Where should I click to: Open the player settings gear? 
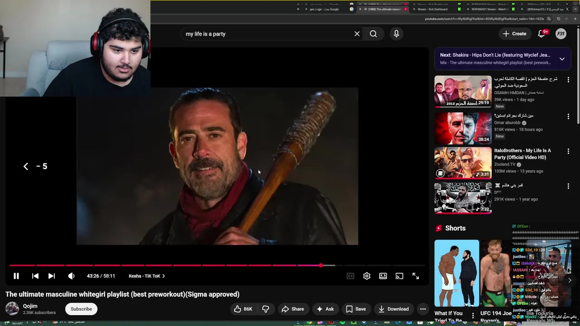tap(367, 276)
